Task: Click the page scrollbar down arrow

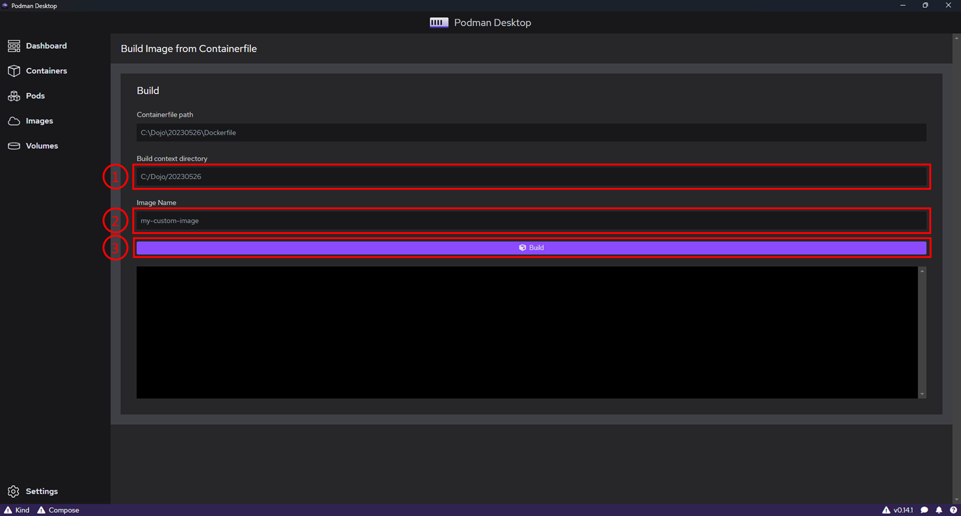Action: [x=956, y=499]
